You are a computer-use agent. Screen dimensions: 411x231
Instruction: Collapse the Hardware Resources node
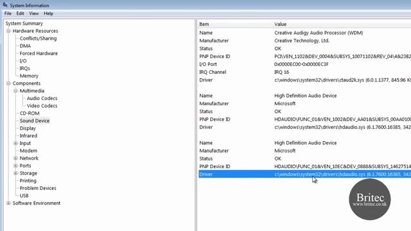pyautogui.click(x=8, y=31)
